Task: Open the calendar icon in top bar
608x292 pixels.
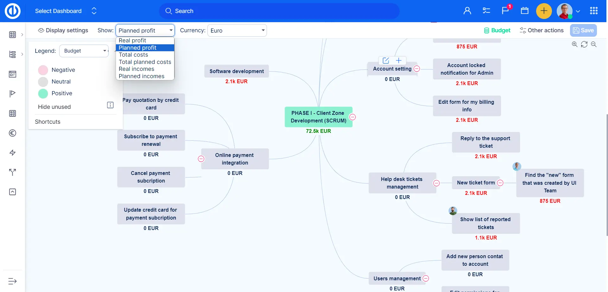Action: click(524, 11)
